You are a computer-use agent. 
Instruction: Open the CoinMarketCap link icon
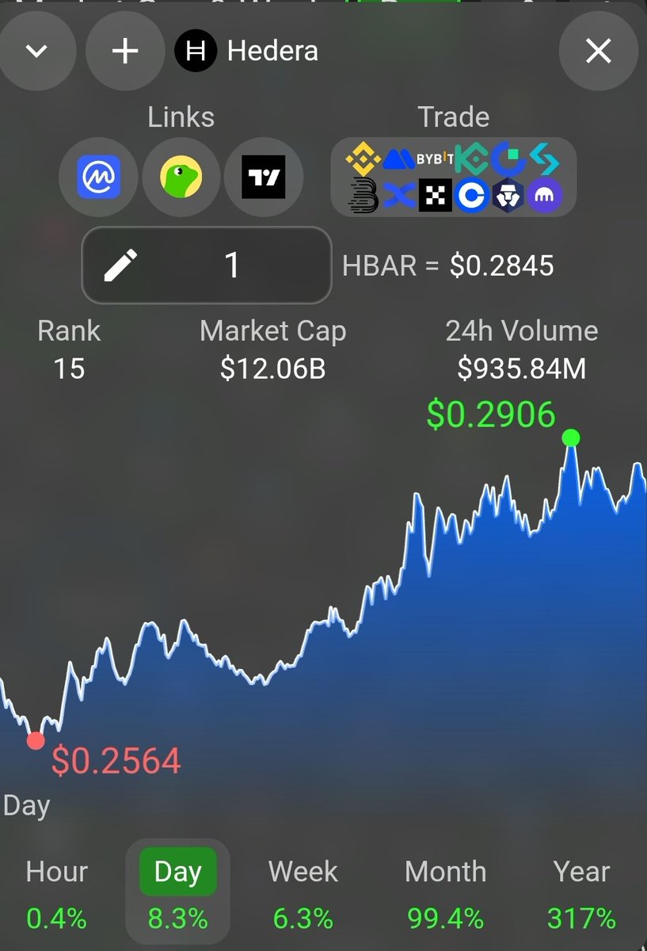click(x=98, y=177)
